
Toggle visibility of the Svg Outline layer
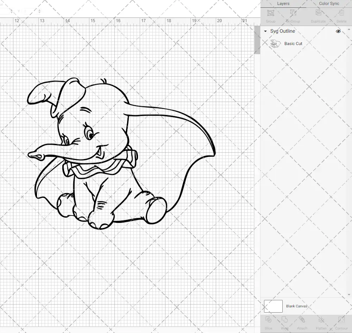338,31
